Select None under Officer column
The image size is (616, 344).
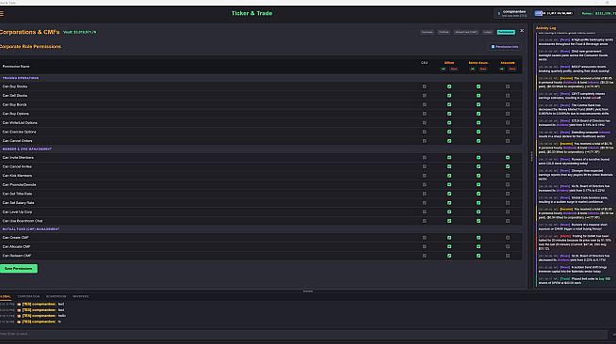[454, 69]
